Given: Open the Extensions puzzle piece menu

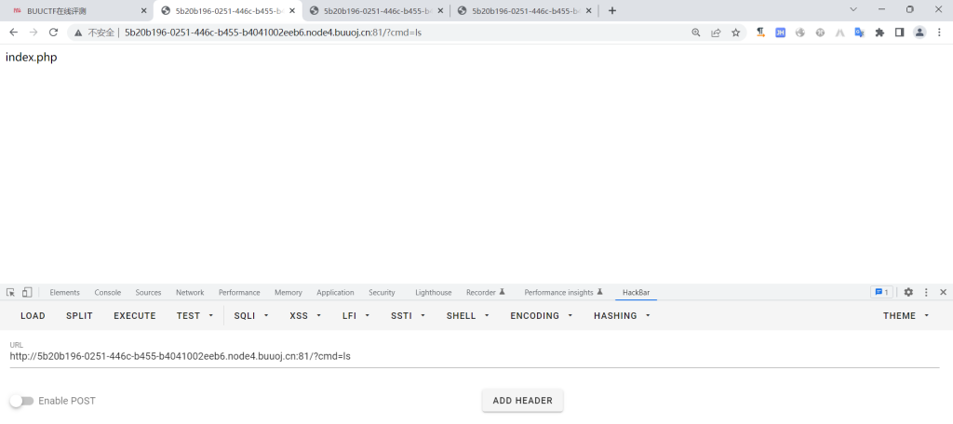Looking at the screenshot, I should [x=879, y=32].
